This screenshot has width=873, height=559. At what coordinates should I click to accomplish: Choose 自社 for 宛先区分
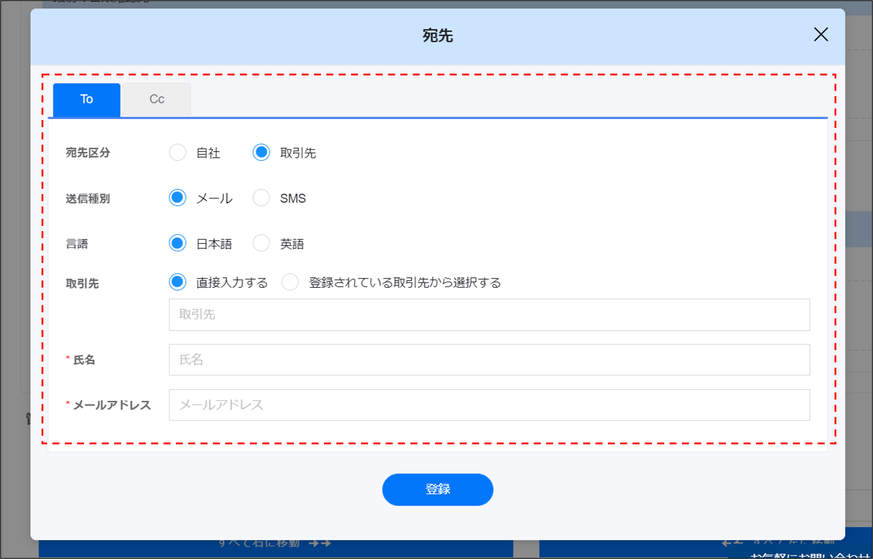pyautogui.click(x=177, y=152)
